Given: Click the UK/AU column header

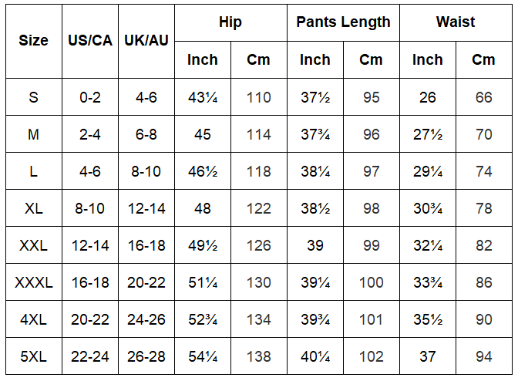Looking at the screenshot, I should click(x=146, y=41).
